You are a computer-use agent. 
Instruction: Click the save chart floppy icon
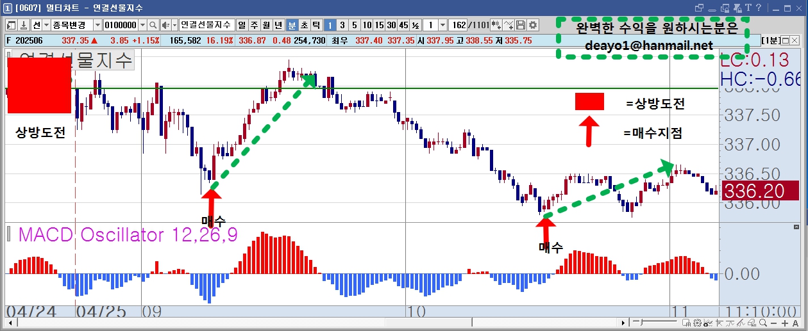(x=521, y=25)
